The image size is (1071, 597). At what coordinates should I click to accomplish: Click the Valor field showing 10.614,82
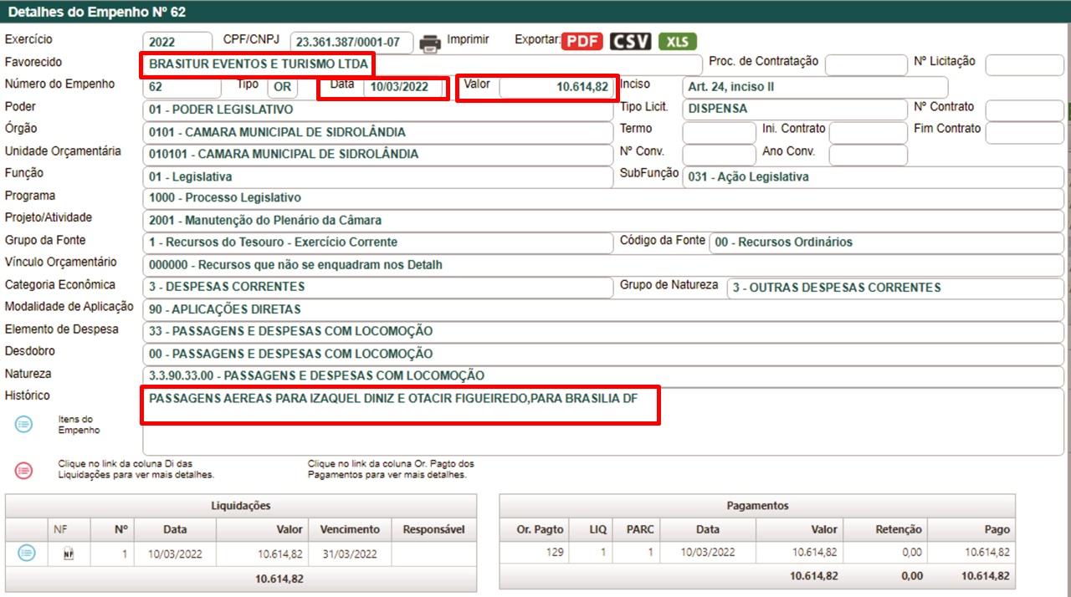556,87
